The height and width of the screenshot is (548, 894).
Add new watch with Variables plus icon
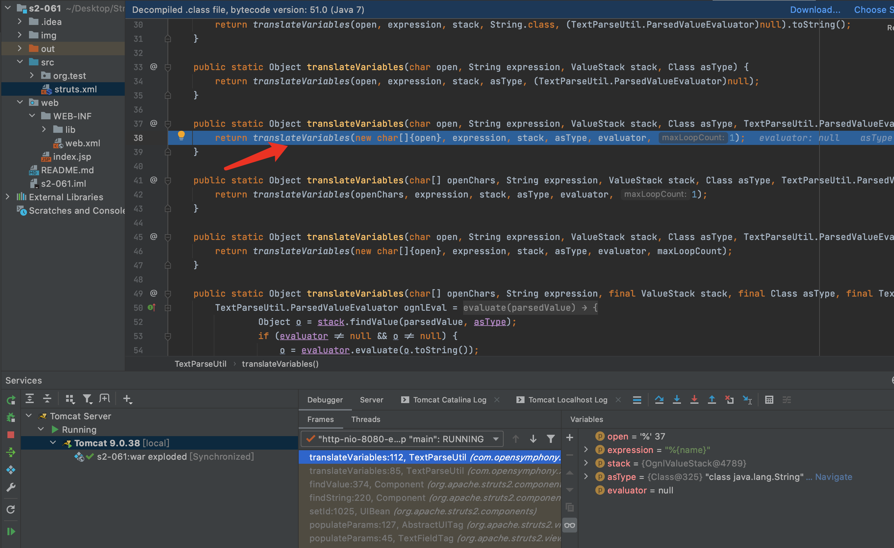pos(570,438)
